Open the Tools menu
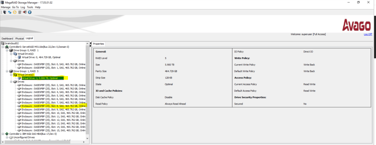This screenshot has height=145, width=376. coord(30,7)
